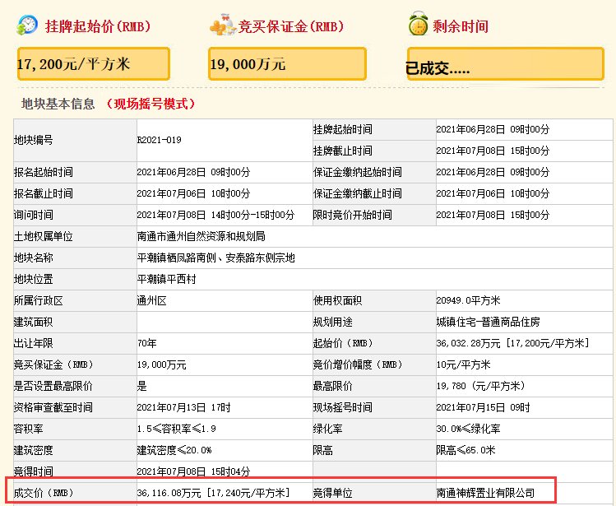Click the location value 平潮镇平西村
The image size is (616, 506).
click(167, 279)
